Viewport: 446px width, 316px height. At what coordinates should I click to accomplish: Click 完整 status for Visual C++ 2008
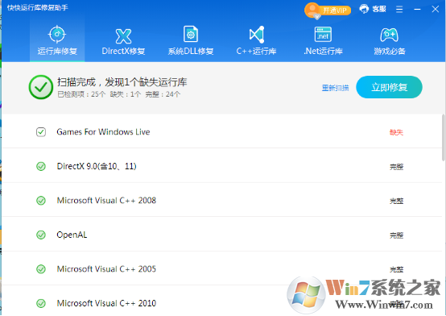pos(396,201)
